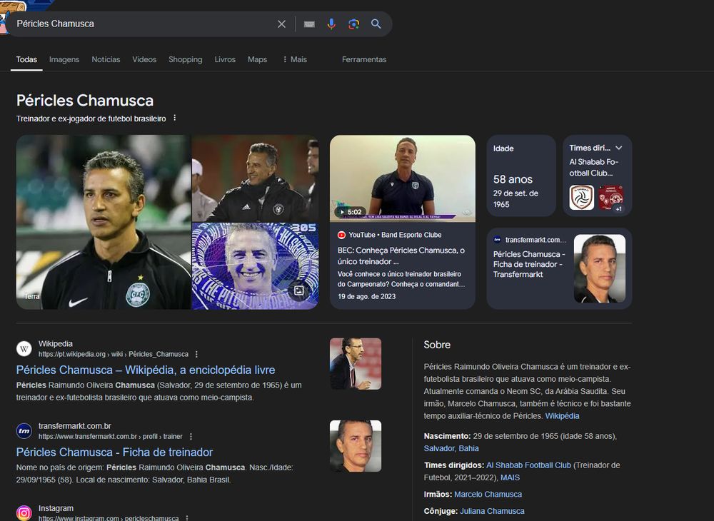Select the Todas tab

[26, 60]
